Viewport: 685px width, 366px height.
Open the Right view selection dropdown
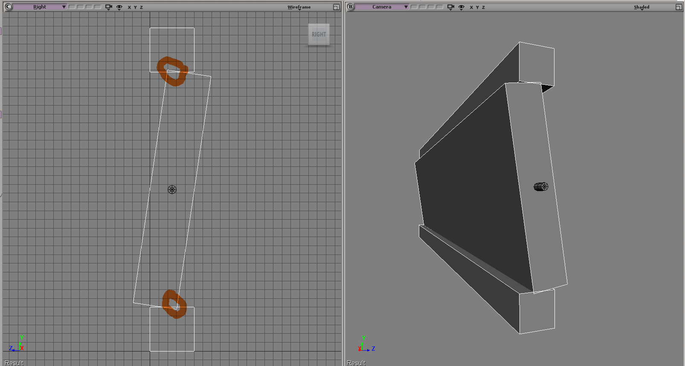(x=40, y=7)
